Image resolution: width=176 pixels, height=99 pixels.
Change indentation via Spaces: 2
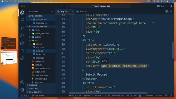click(x=88, y=96)
